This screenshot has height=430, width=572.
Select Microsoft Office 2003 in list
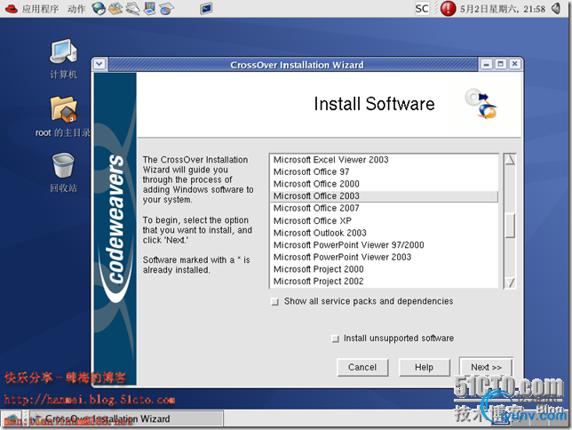[384, 196]
